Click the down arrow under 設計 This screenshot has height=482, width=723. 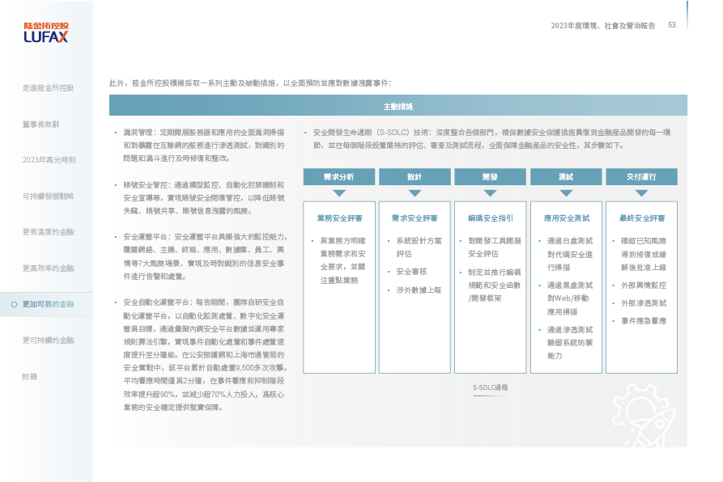[415, 193]
